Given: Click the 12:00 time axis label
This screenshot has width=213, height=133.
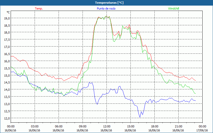Looking at the screenshot, I should [x=106, y=127].
